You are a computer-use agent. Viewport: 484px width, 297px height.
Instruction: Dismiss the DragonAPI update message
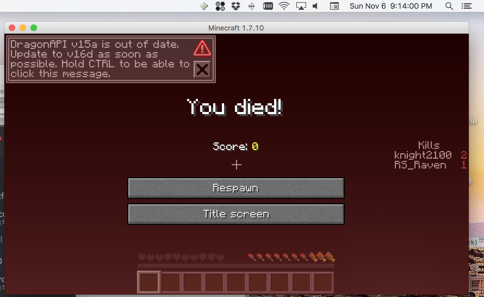point(202,70)
